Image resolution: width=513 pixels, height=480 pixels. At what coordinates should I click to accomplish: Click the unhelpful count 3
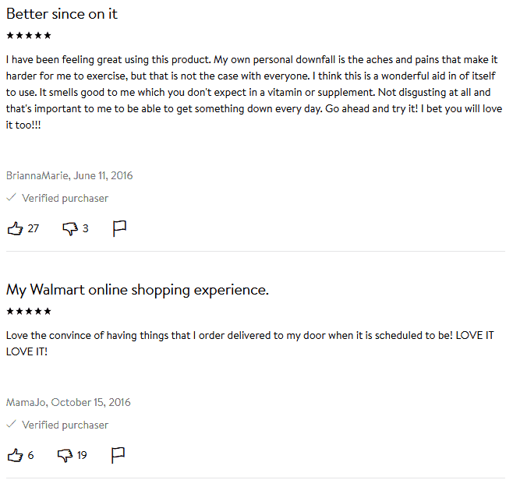(x=86, y=228)
